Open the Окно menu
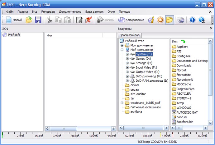This screenshot has width=215, height=145. click(111, 12)
